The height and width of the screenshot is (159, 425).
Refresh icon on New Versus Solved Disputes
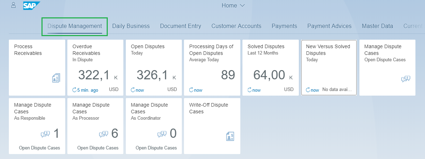[x=308, y=90]
